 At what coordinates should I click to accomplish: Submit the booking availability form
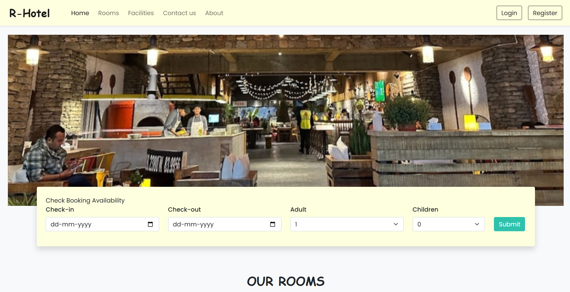click(509, 224)
